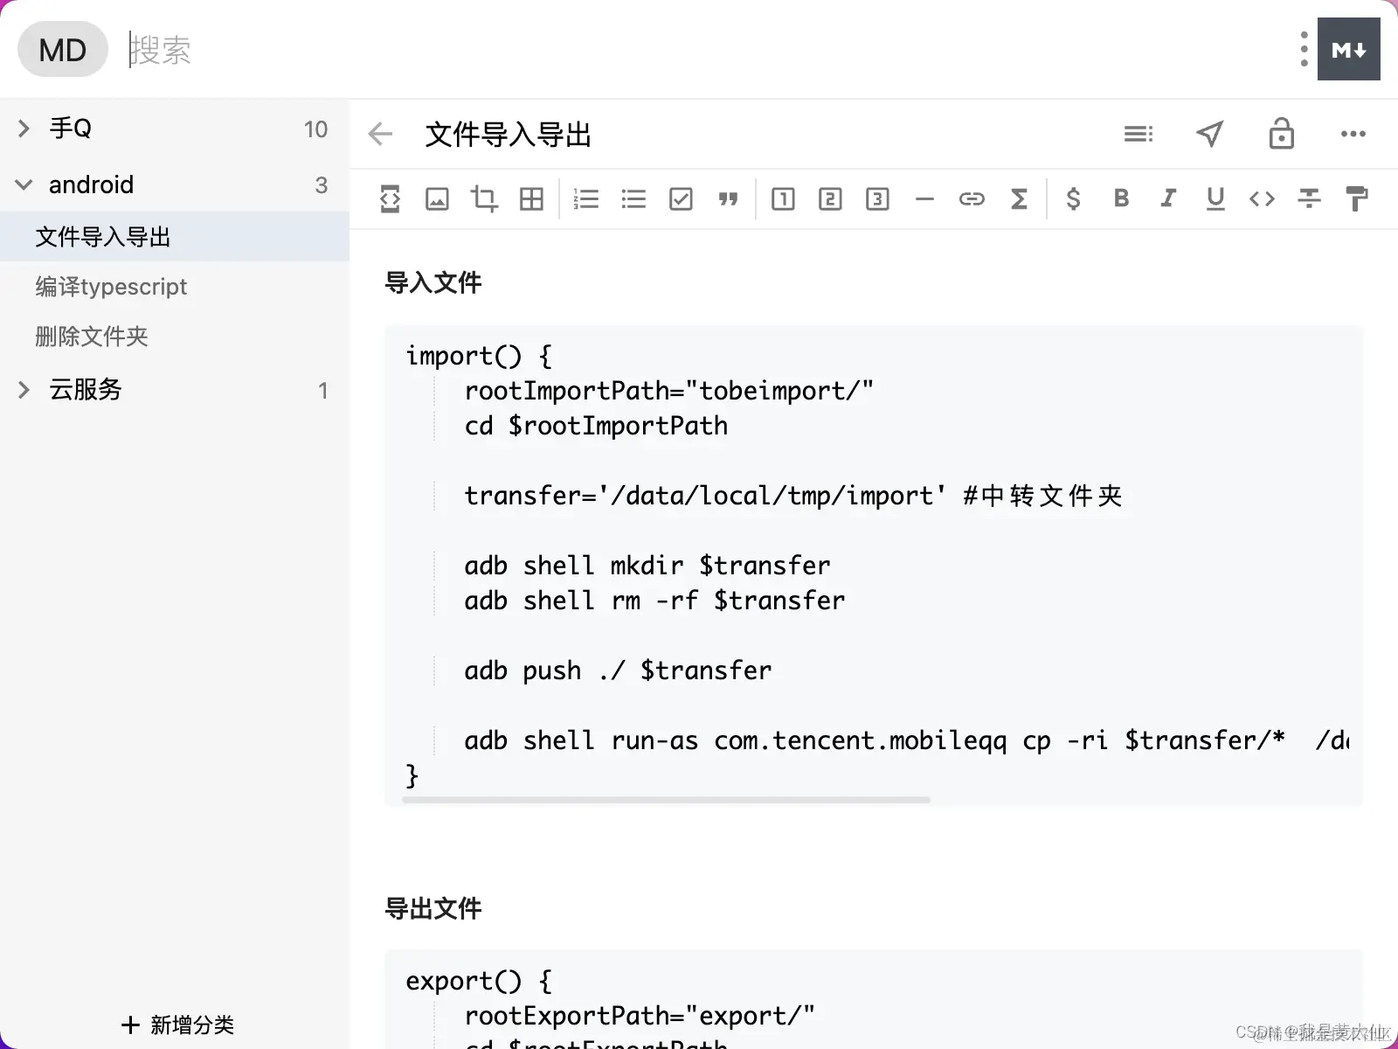
Task: Open the 删除文件夹 note
Action: click(x=175, y=336)
